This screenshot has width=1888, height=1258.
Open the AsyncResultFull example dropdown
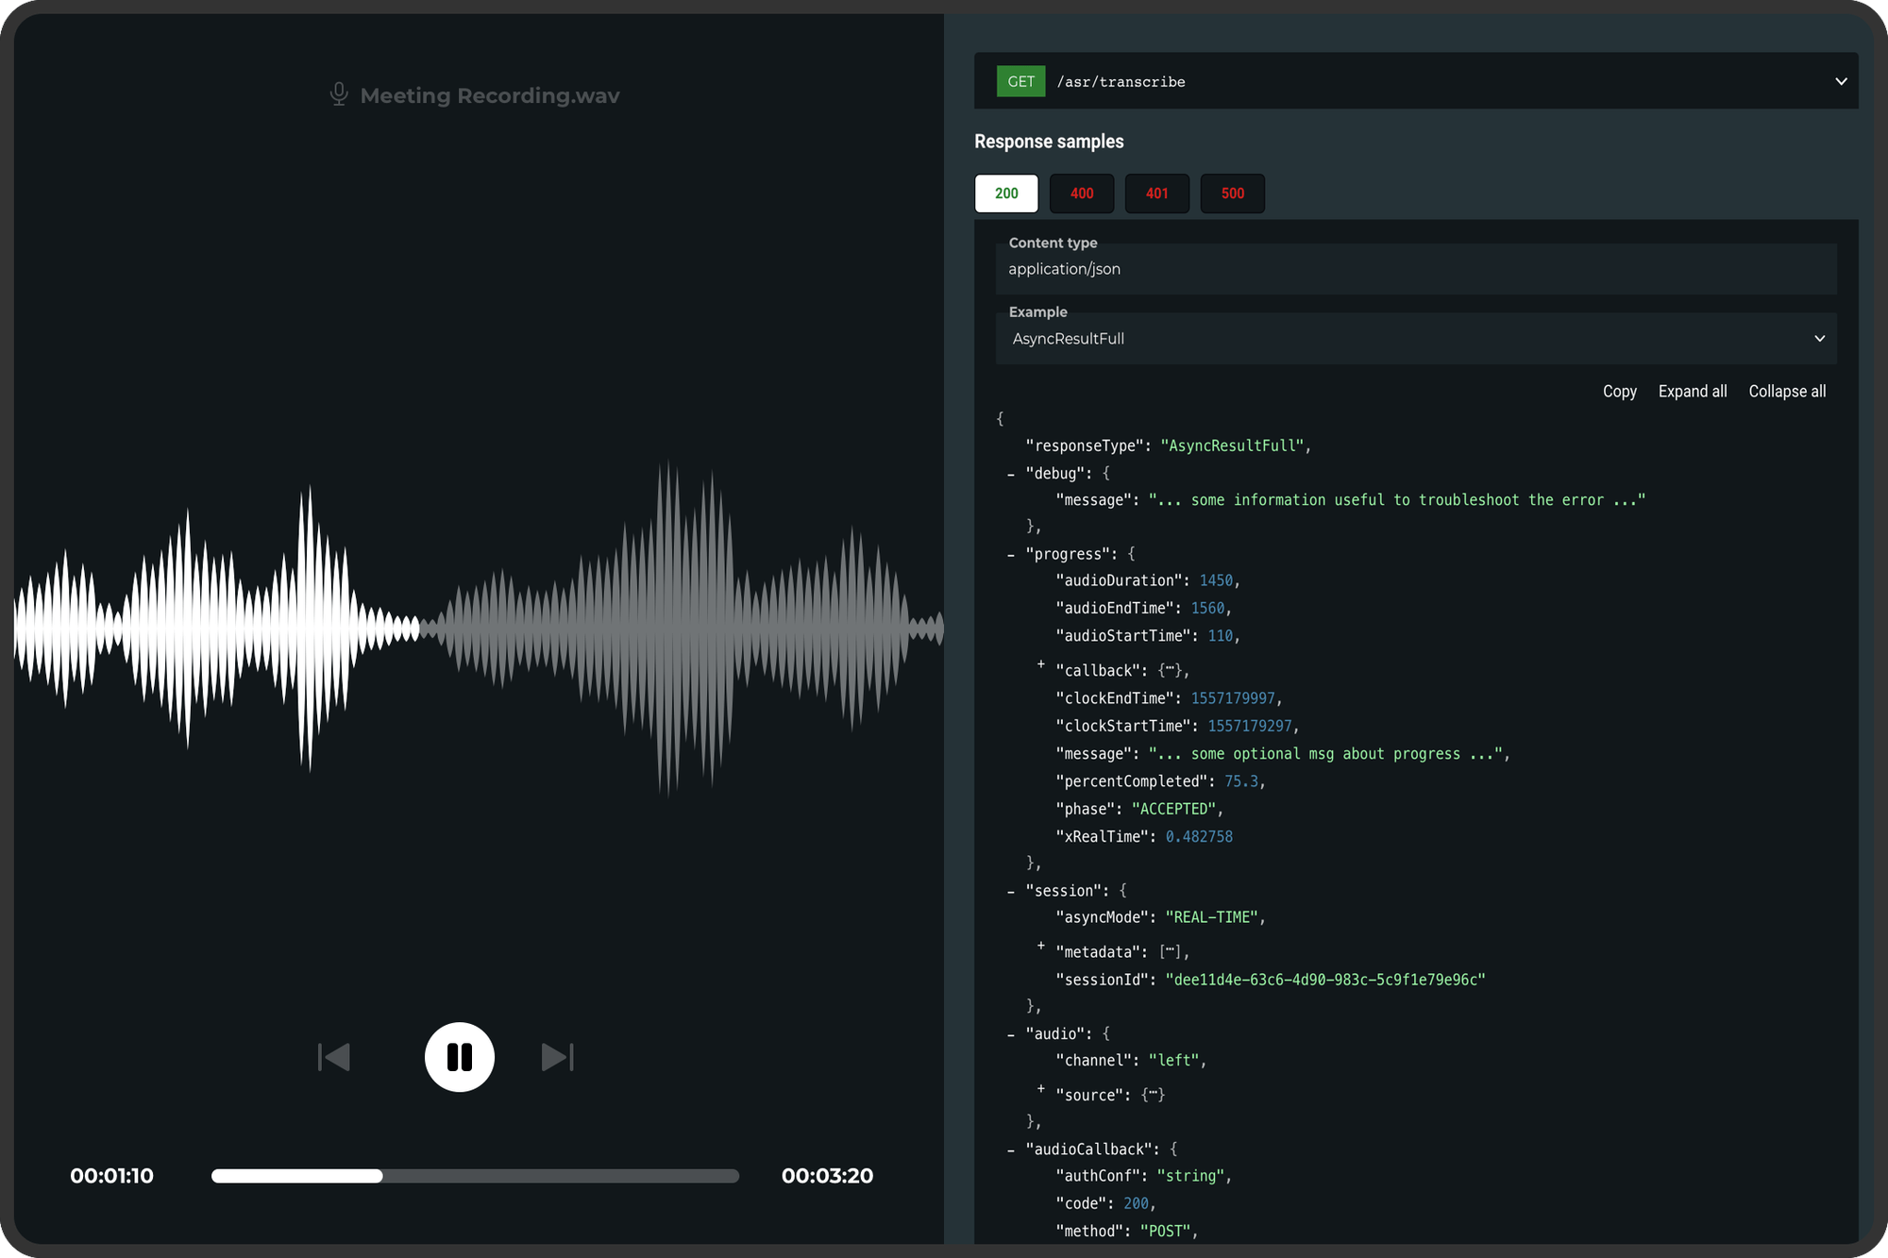click(x=1416, y=339)
